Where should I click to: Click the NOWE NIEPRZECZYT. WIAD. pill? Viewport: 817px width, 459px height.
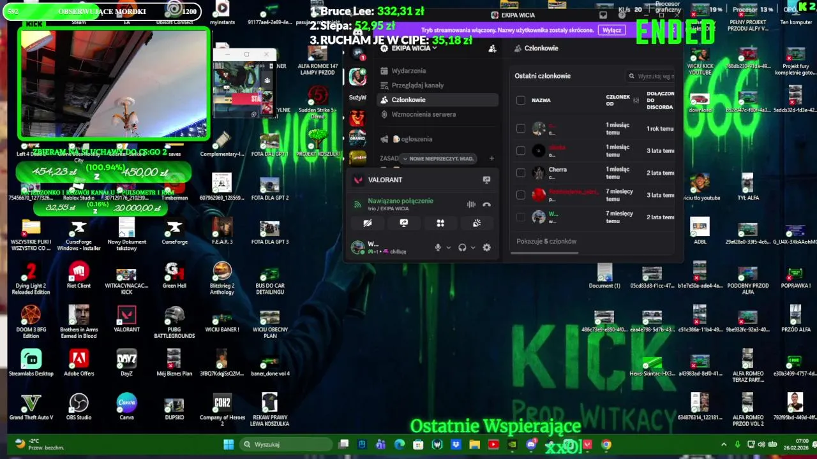[438, 159]
